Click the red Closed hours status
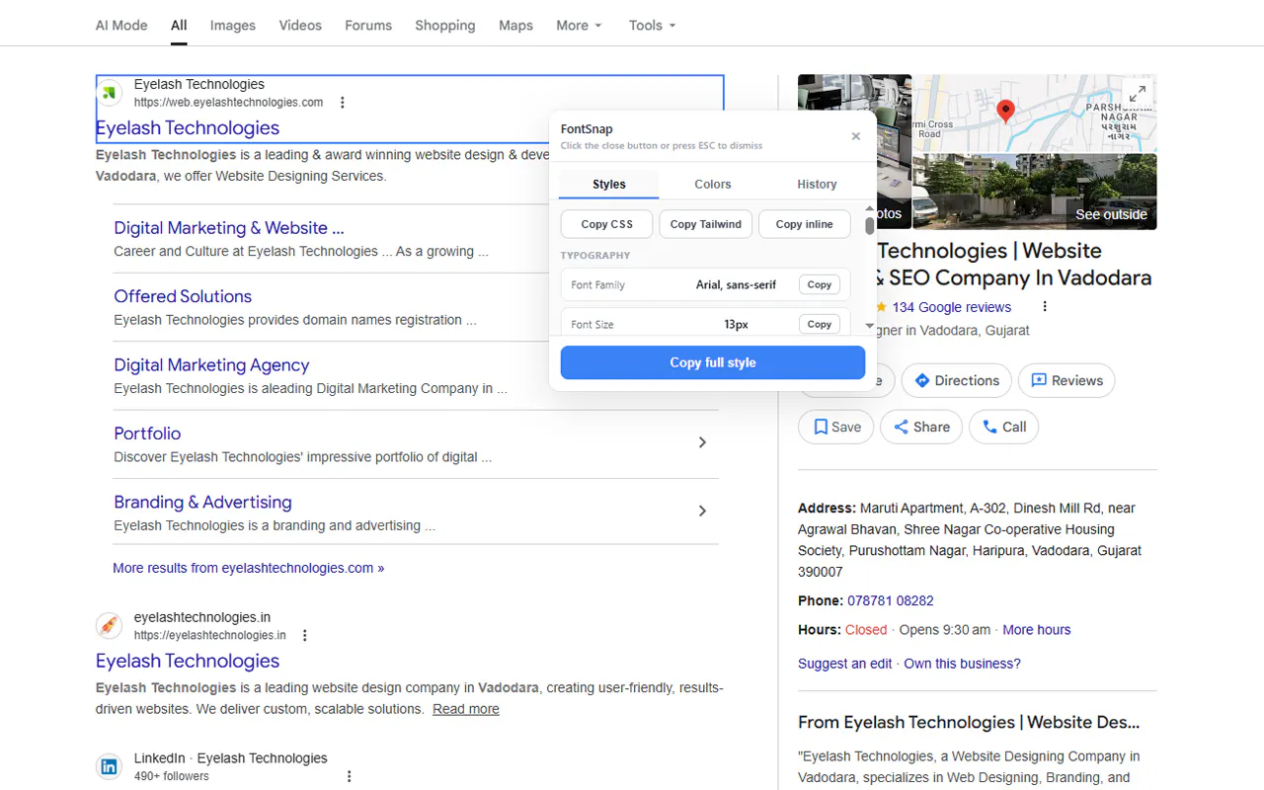The image size is (1264, 790). coord(866,630)
